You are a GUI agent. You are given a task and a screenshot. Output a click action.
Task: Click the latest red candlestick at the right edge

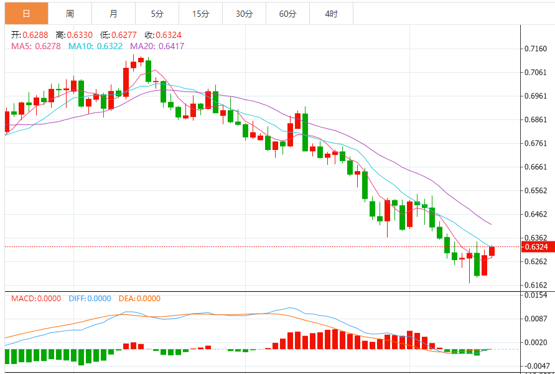tap(492, 251)
